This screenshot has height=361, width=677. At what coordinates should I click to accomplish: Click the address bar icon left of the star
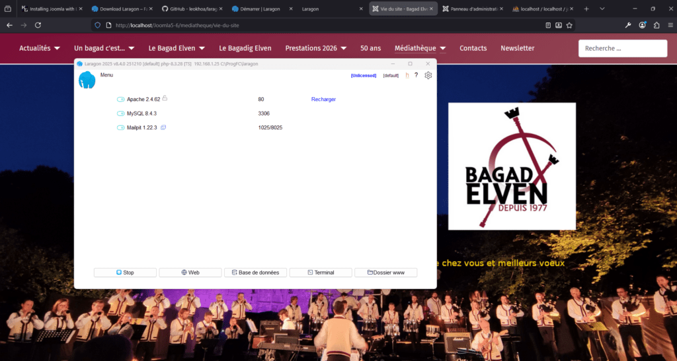559,26
